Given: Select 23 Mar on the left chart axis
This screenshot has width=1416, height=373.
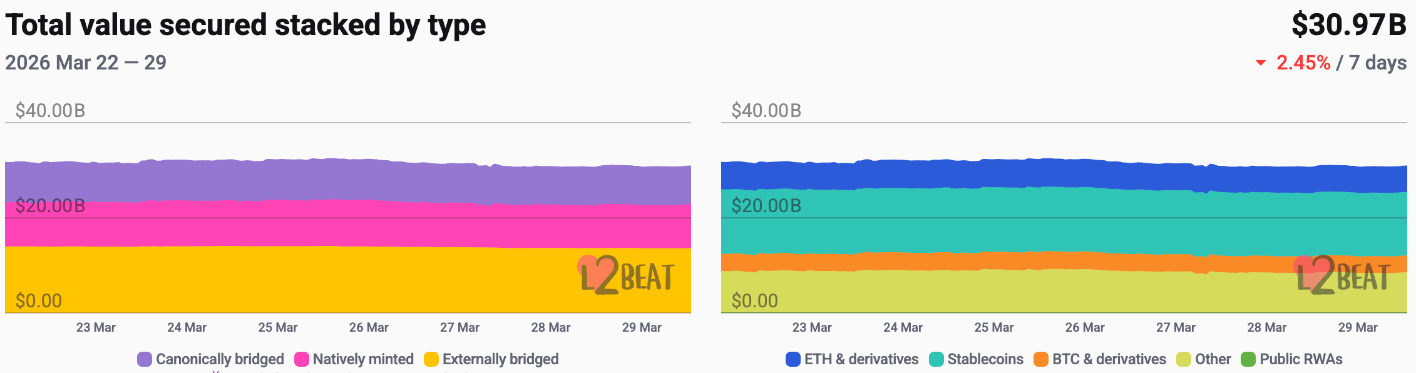Looking at the screenshot, I should pos(96,327).
